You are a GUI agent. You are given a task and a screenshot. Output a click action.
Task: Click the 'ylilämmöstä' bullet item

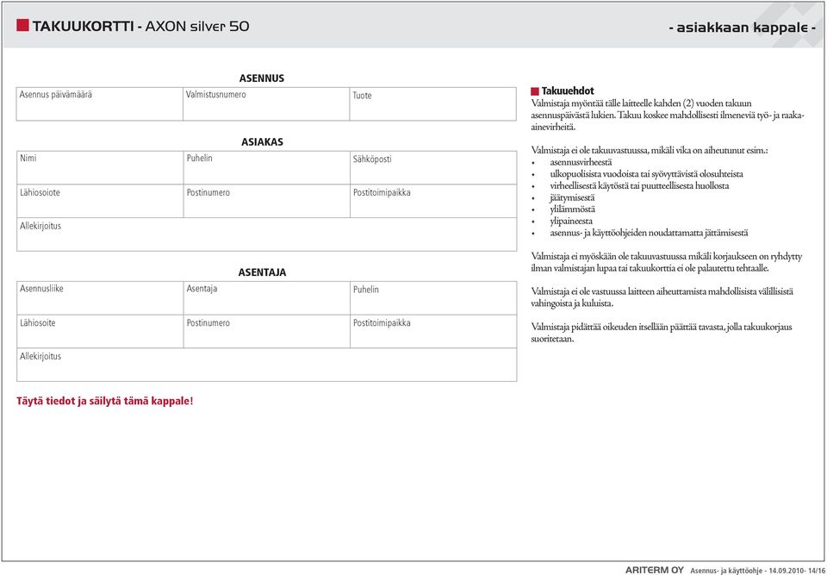[573, 209]
